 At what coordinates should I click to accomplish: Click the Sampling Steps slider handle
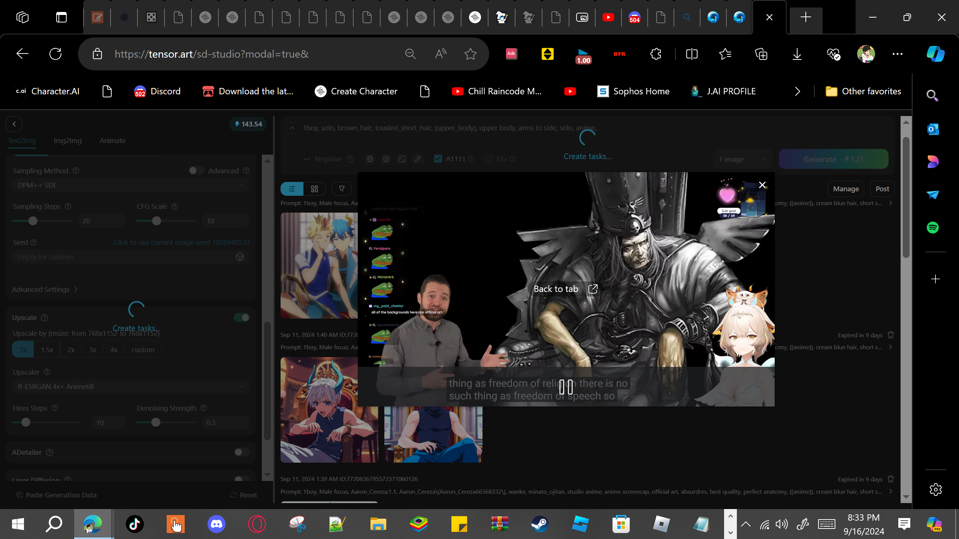point(33,221)
